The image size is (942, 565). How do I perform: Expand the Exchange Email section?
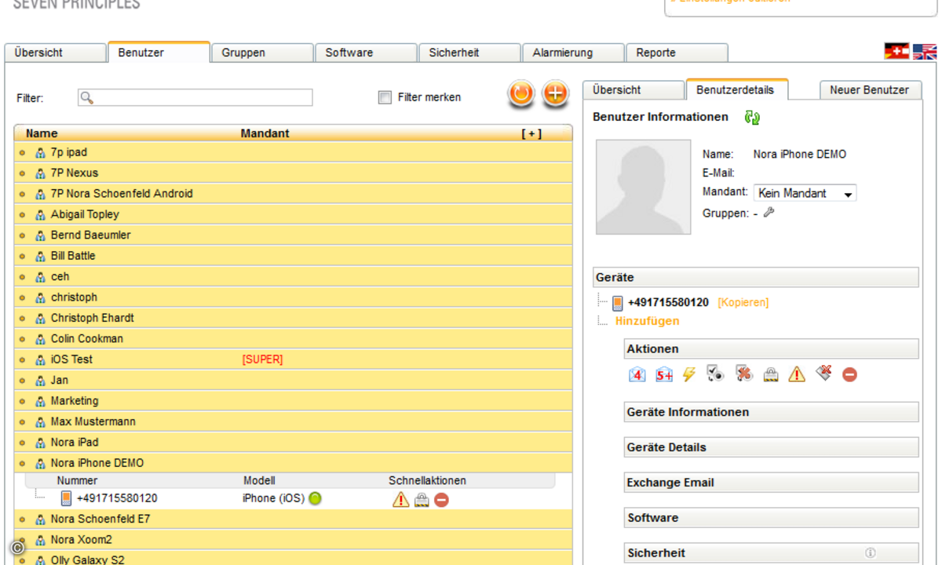(x=771, y=483)
